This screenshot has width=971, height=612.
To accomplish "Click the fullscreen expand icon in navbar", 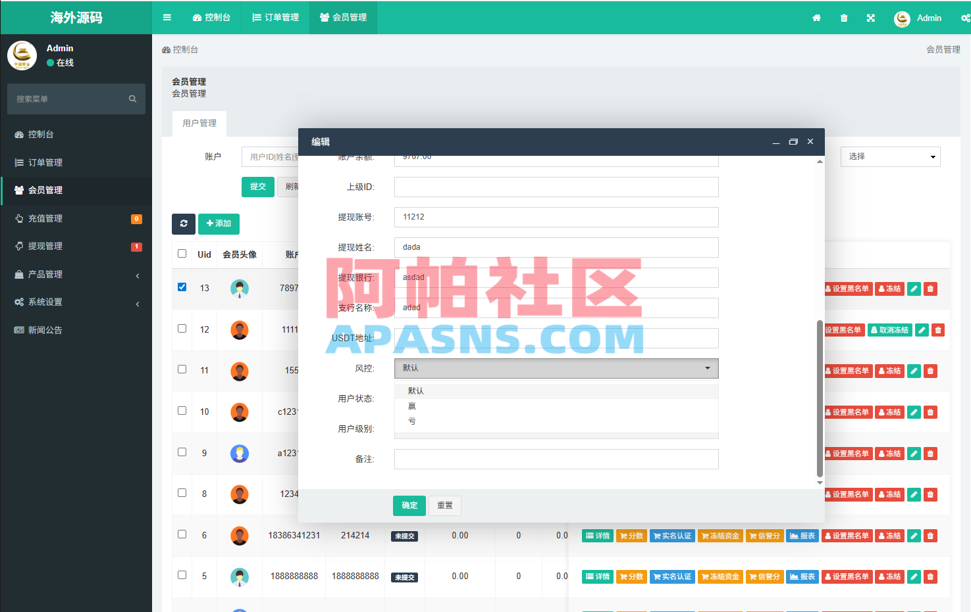I will click(x=870, y=18).
